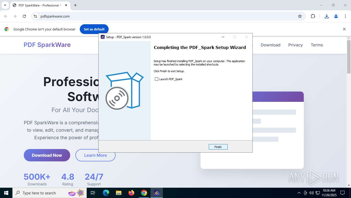Open a new Chrome tab
Viewport: 351px width, 198px height.
click(x=75, y=5)
